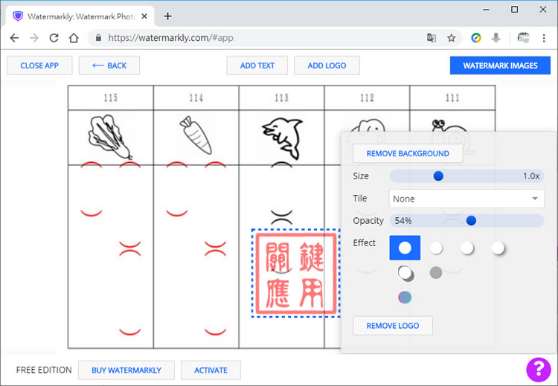
Task: Open the Chrome three-dot menu
Action: [544, 37]
